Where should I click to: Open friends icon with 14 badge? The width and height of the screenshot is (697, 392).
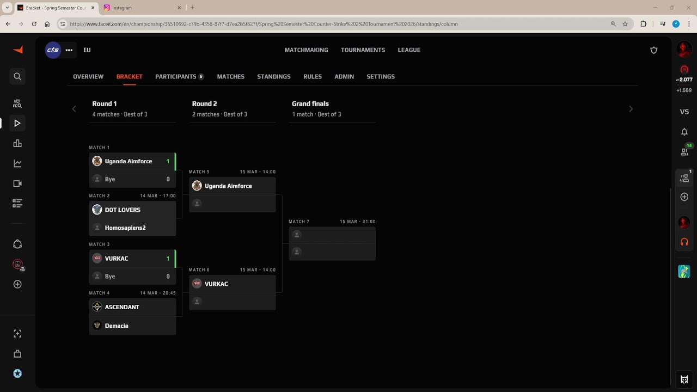pos(684,151)
